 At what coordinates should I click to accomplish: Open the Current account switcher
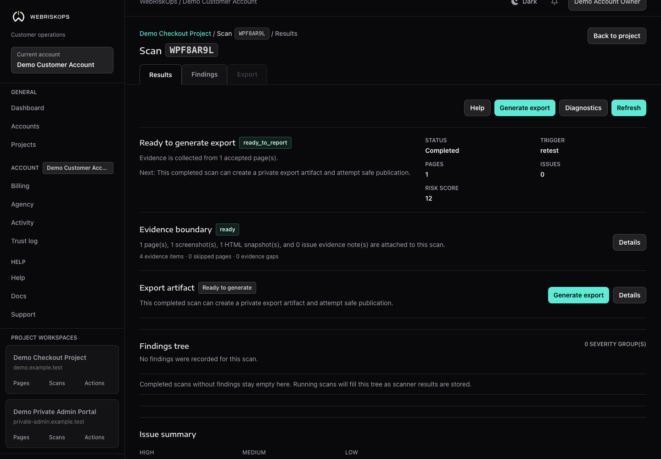coord(62,60)
